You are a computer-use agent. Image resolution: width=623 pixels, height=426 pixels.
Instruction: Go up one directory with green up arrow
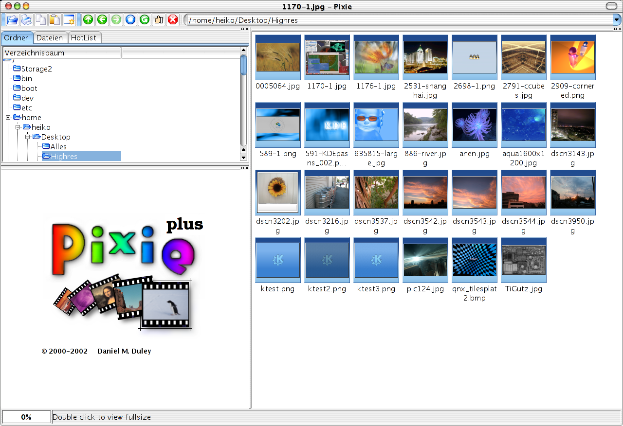tap(88, 20)
